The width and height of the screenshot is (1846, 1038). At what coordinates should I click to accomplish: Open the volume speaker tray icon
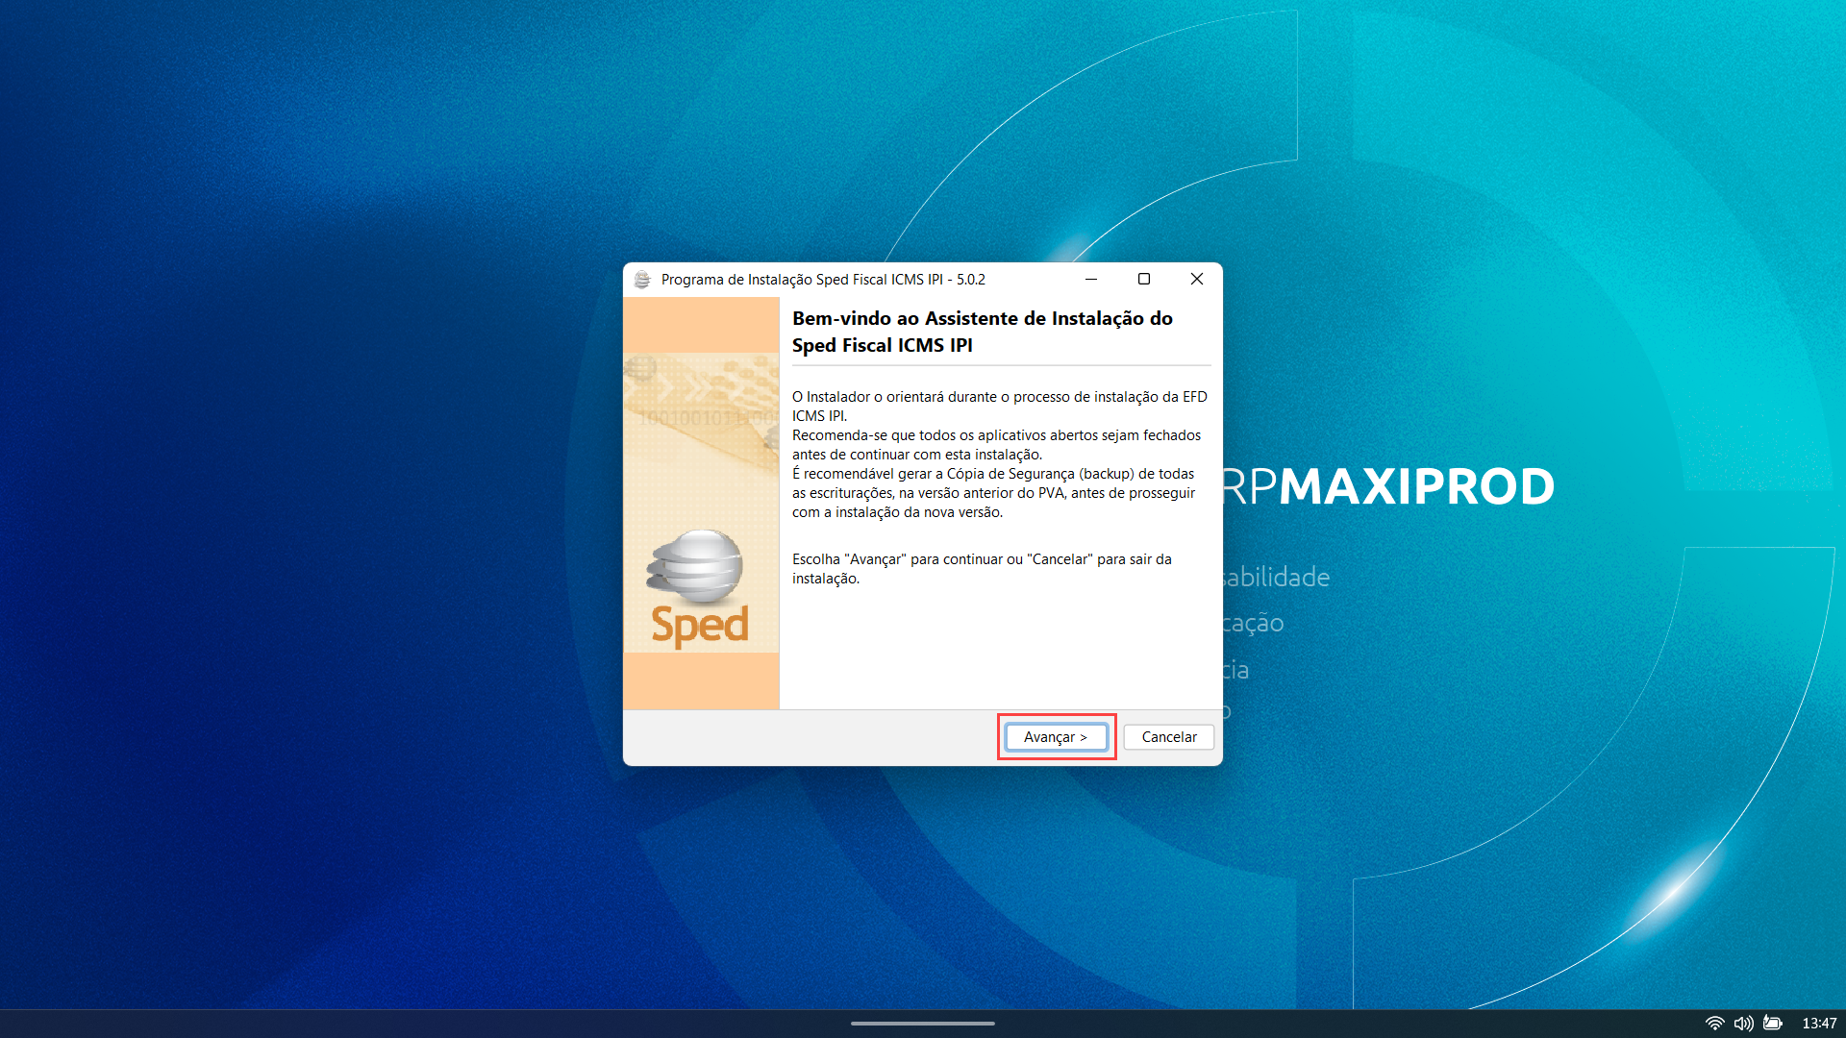pos(1743,1023)
